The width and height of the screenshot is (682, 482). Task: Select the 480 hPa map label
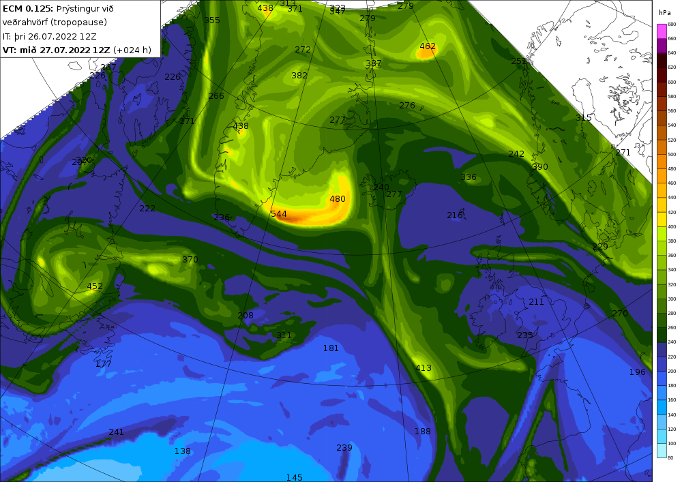tap(338, 199)
